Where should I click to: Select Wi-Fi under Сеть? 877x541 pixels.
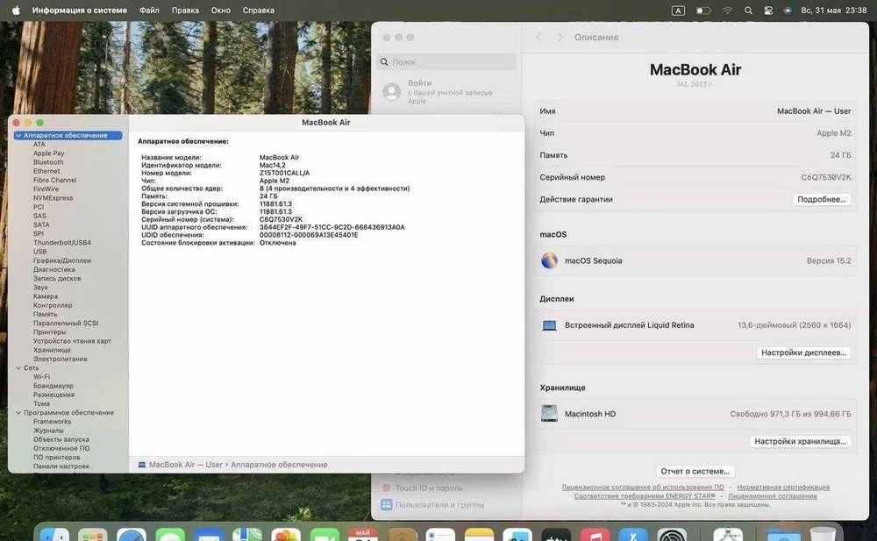coord(41,377)
